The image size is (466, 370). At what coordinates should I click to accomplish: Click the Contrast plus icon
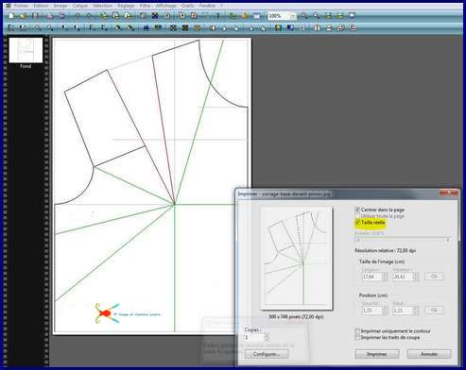tap(77, 28)
